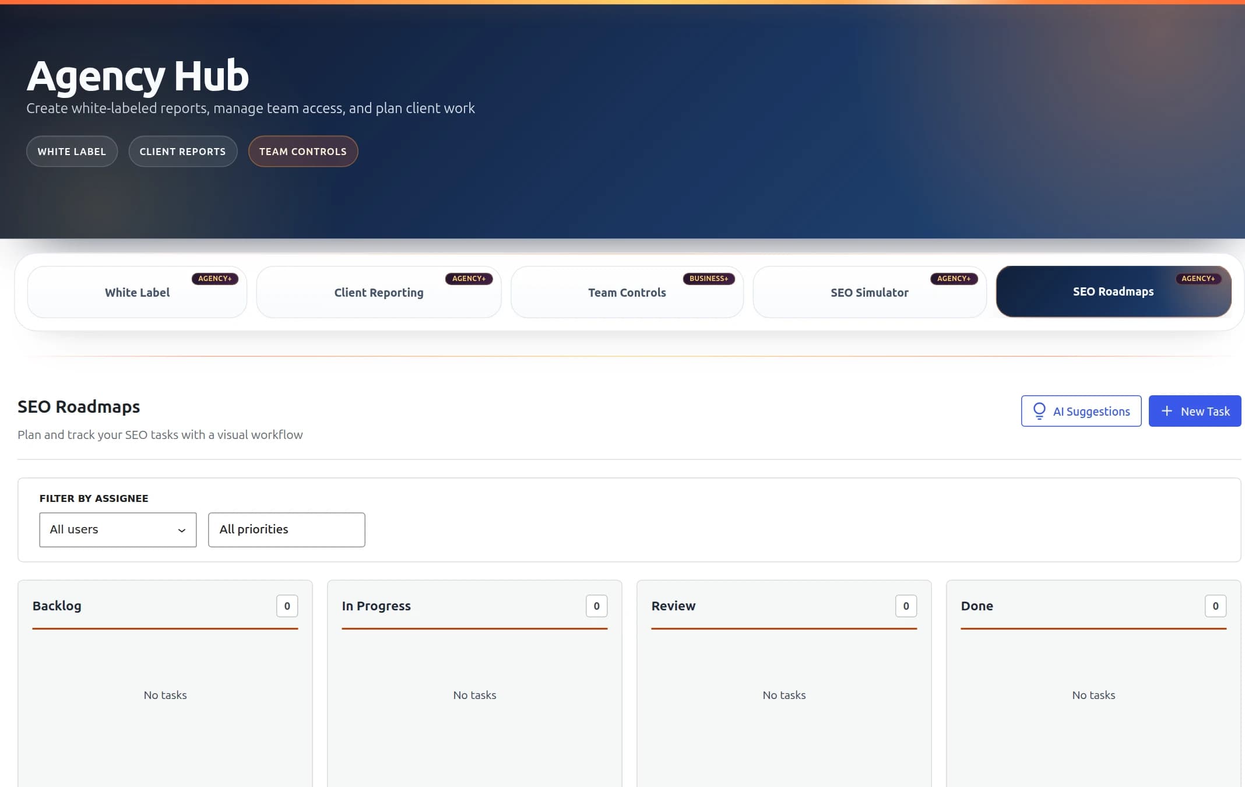Click the Review column count badge
Viewport: 1245px width, 787px height.
(906, 606)
